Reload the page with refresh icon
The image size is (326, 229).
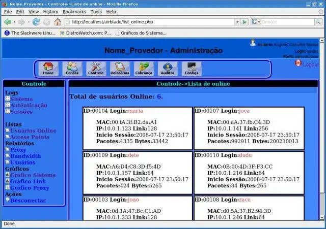[36, 22]
